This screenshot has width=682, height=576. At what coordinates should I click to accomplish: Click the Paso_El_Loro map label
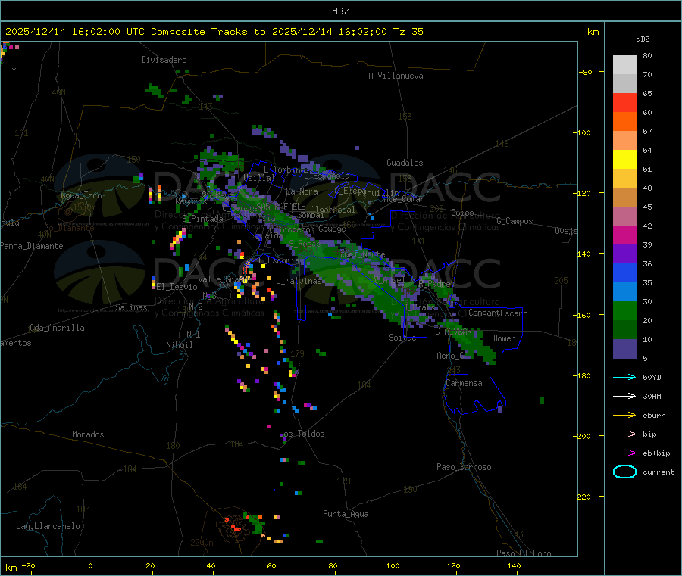[x=524, y=553]
